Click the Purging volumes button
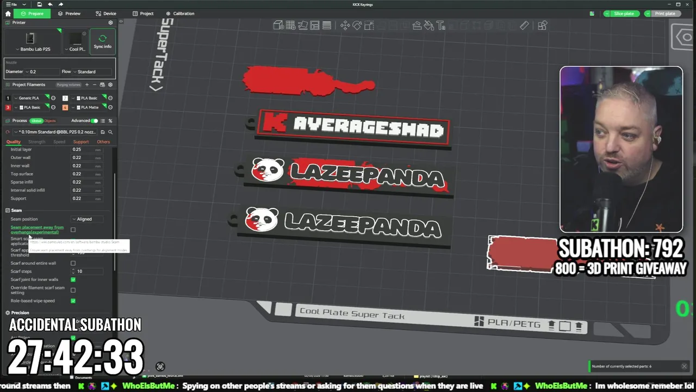The height and width of the screenshot is (392, 696). (x=69, y=85)
